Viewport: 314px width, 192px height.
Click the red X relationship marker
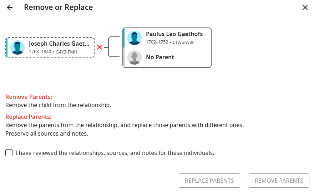pos(100,47)
